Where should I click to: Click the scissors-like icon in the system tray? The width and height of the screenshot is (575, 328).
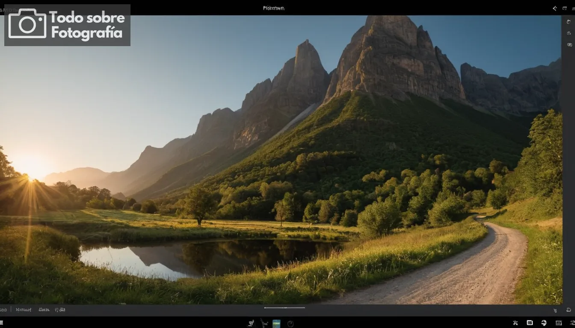pos(516,323)
